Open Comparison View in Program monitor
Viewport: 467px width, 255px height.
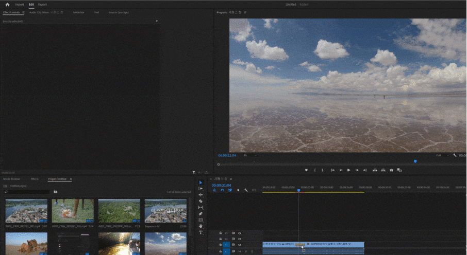[x=399, y=170]
